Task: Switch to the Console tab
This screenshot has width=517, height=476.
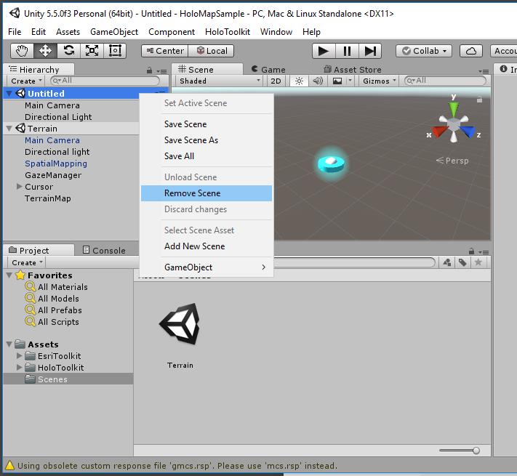Action: tap(104, 250)
